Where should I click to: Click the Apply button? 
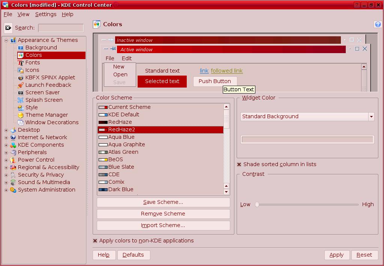pyautogui.click(x=336, y=255)
